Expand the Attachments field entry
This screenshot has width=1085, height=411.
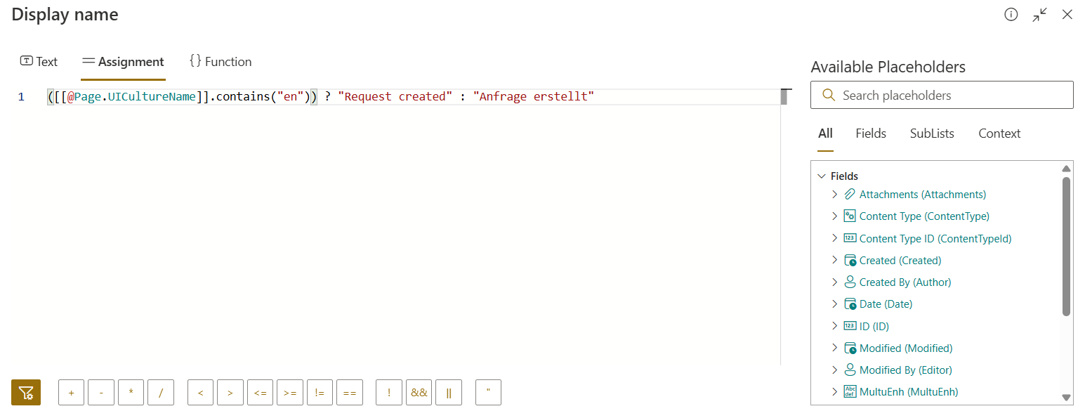834,194
